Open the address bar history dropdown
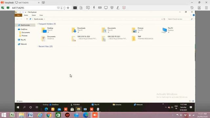This screenshot has width=210, height=118. [162, 19]
